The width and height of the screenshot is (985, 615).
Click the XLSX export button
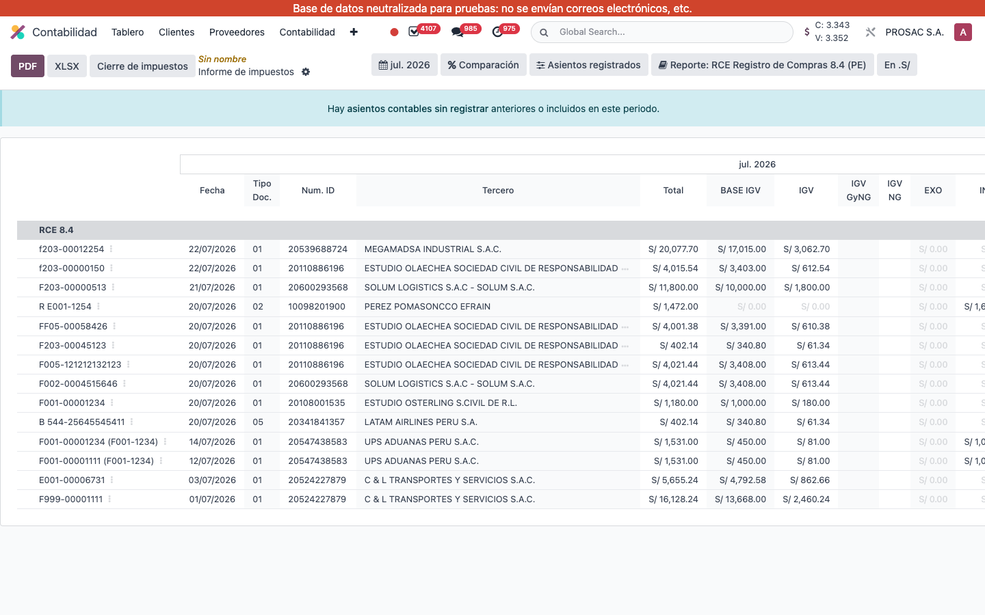pyautogui.click(x=67, y=66)
